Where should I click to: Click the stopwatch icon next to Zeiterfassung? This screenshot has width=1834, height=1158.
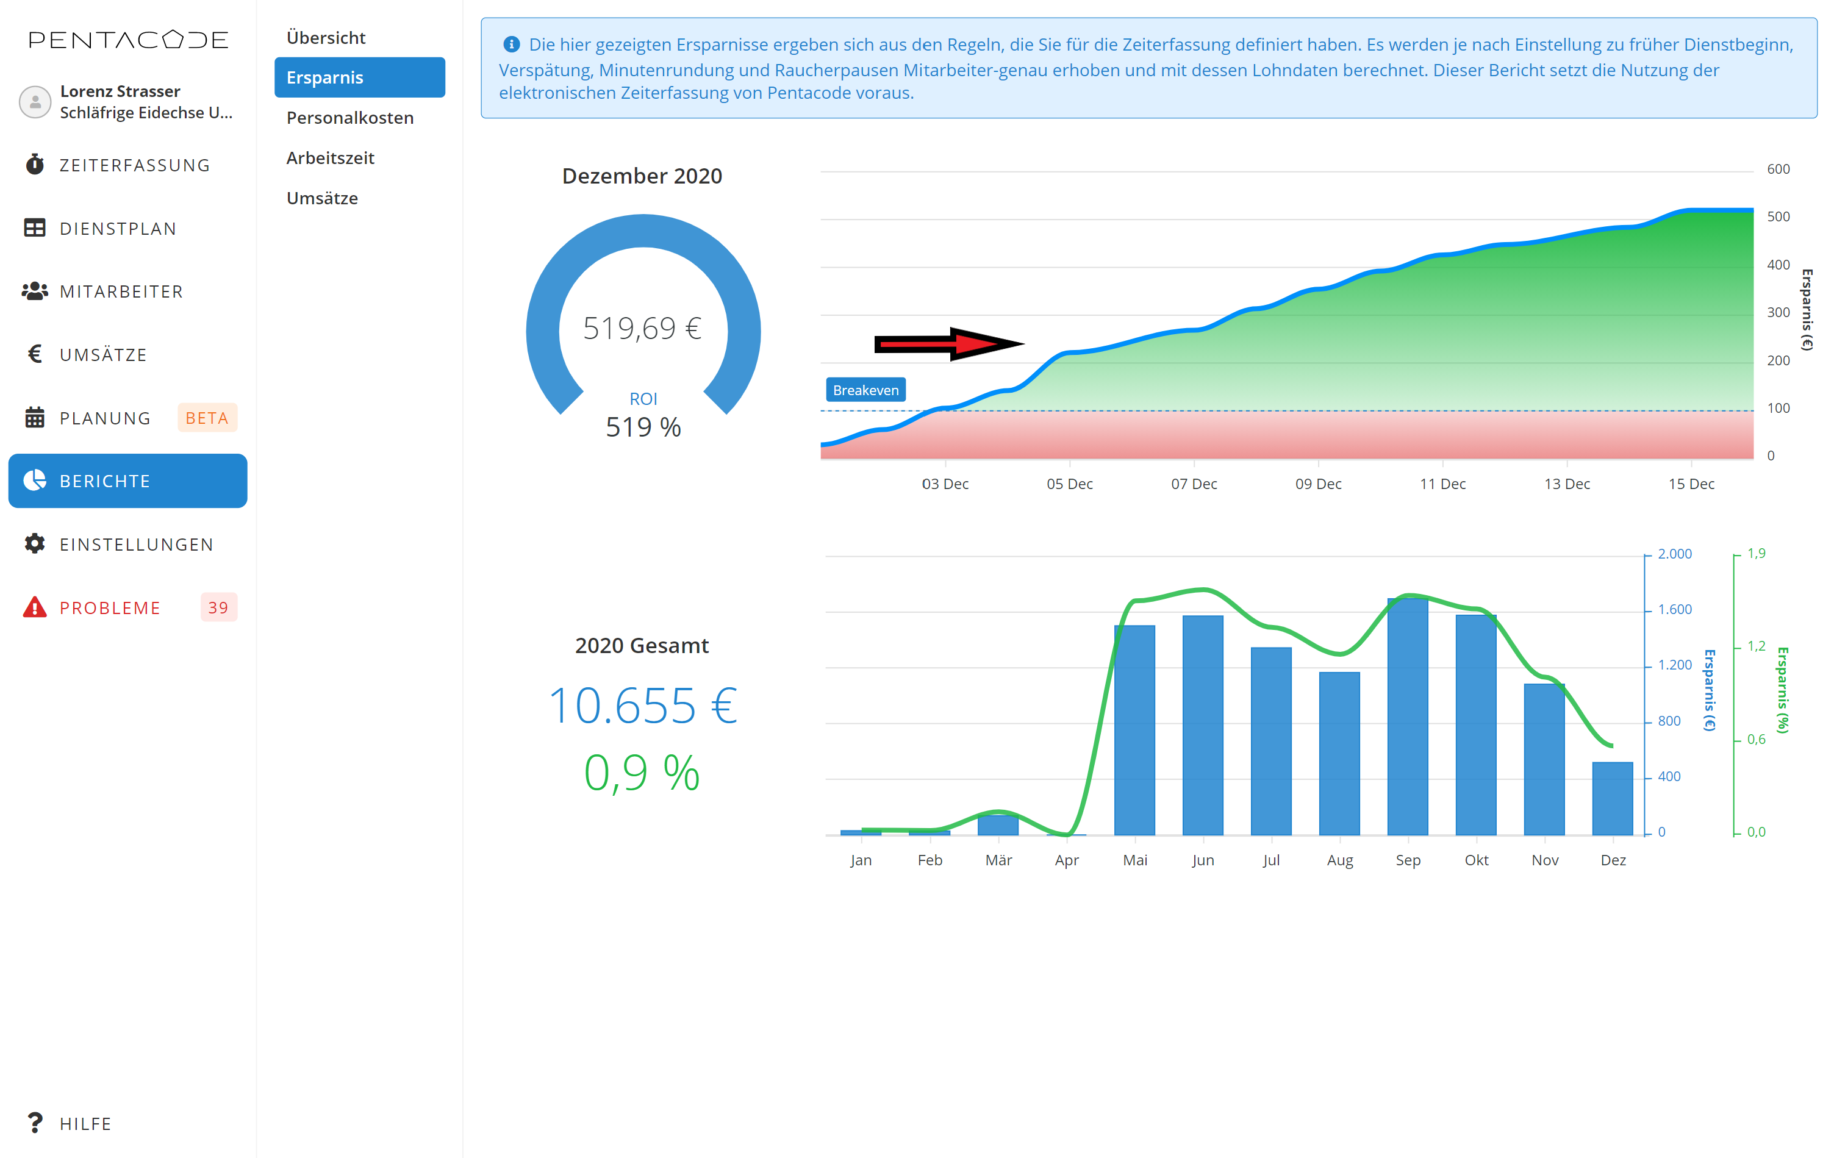click(x=34, y=165)
